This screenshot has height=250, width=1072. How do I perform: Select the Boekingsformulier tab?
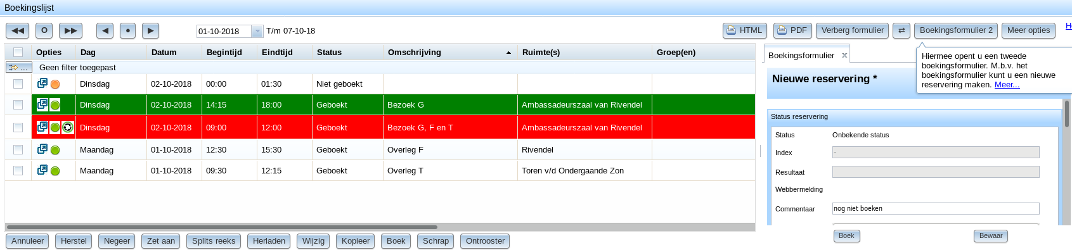click(x=801, y=56)
